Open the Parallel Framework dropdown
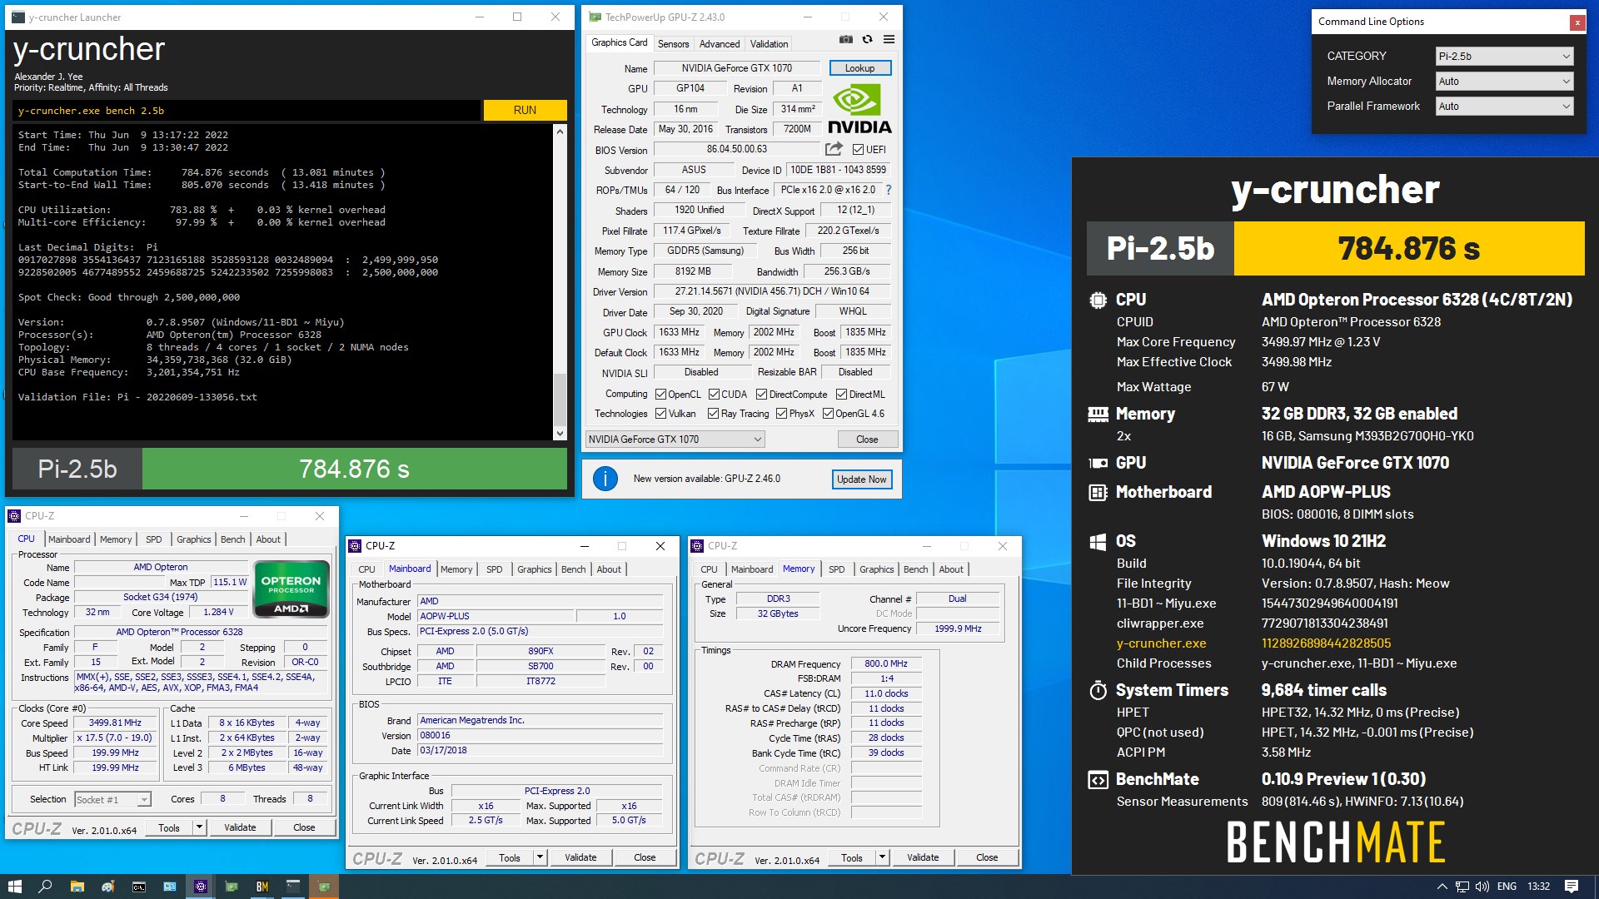 1504,107
